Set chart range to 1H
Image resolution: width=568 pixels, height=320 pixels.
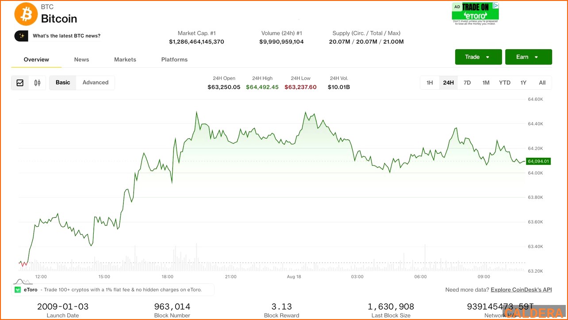click(430, 83)
